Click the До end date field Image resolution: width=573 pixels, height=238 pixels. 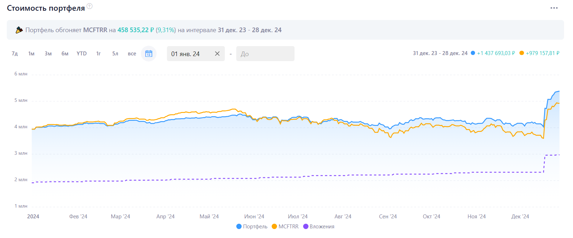coord(265,54)
